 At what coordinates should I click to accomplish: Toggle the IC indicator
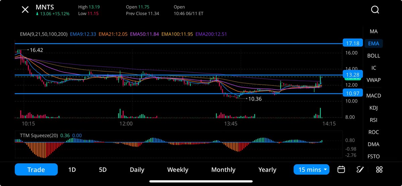[x=374, y=68]
